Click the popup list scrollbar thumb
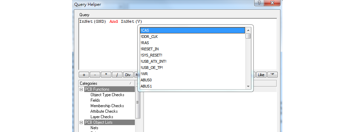Screen dimensions: 355x132 point(248,36)
